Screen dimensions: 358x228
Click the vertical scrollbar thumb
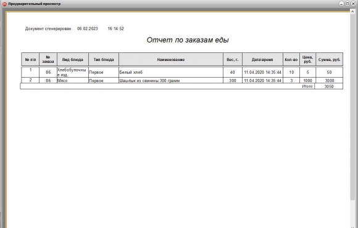(x=352, y=107)
